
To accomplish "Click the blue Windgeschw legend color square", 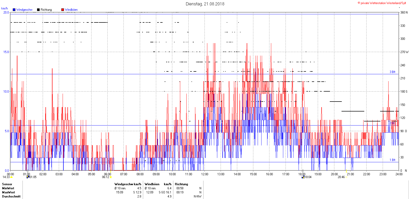I will pos(14,10).
